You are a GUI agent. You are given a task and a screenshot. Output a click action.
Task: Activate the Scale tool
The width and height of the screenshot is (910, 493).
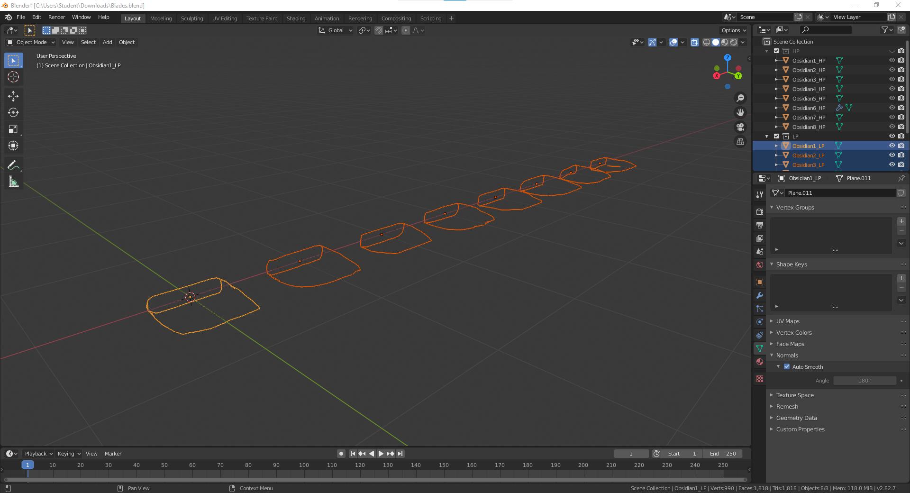pyautogui.click(x=13, y=129)
